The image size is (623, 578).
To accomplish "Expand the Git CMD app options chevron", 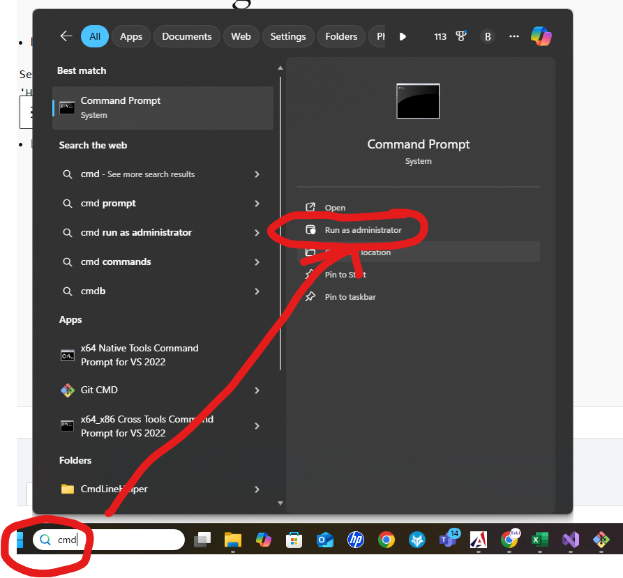I will (x=257, y=390).
